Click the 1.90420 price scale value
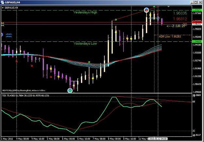204x142 pixels. click(x=197, y=84)
